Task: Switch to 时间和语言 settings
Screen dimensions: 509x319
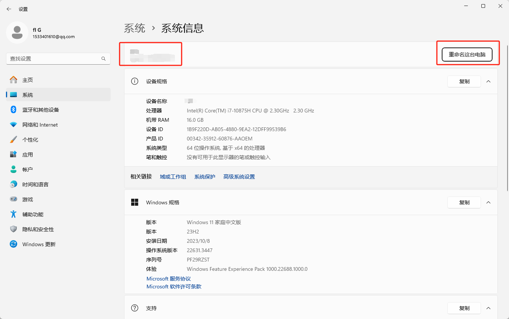Action: click(58, 185)
